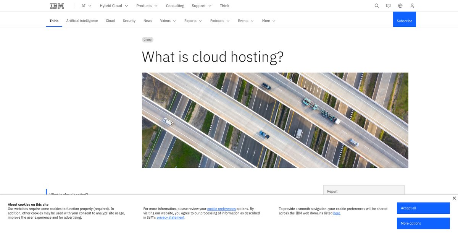Close the cookie banner with X
This screenshot has width=458, height=237.
coord(454,198)
